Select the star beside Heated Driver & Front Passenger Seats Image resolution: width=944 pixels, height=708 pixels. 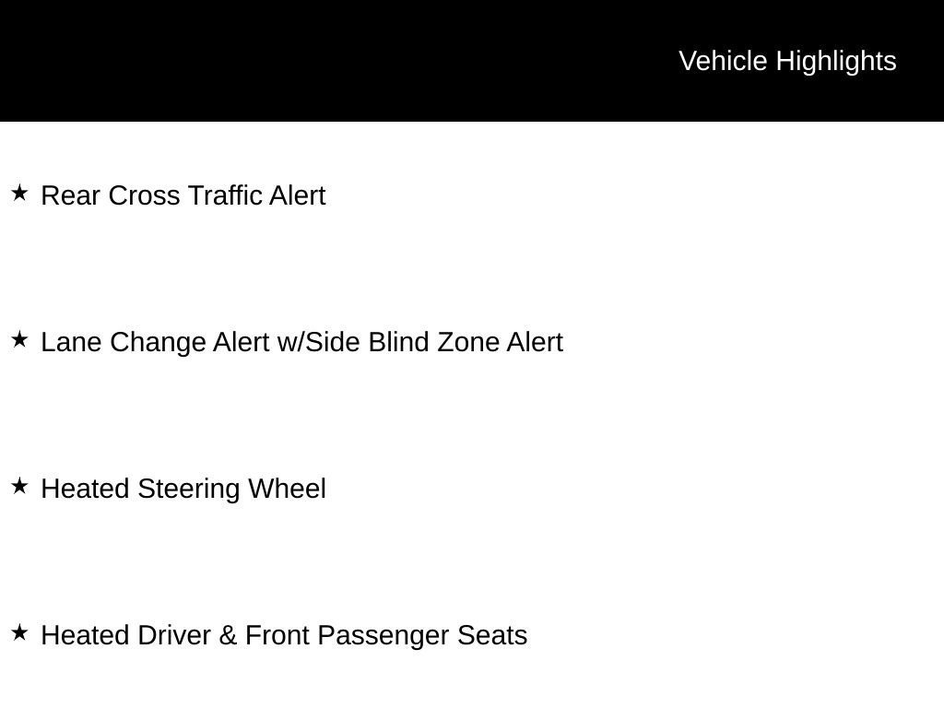click(20, 632)
